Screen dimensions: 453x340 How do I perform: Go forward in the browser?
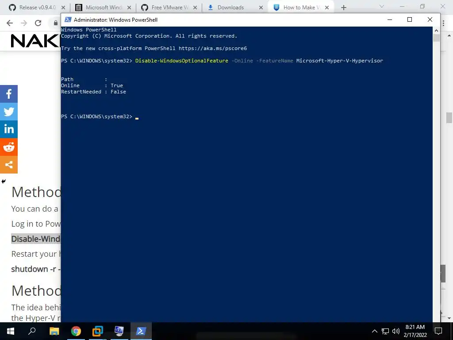[x=24, y=23]
